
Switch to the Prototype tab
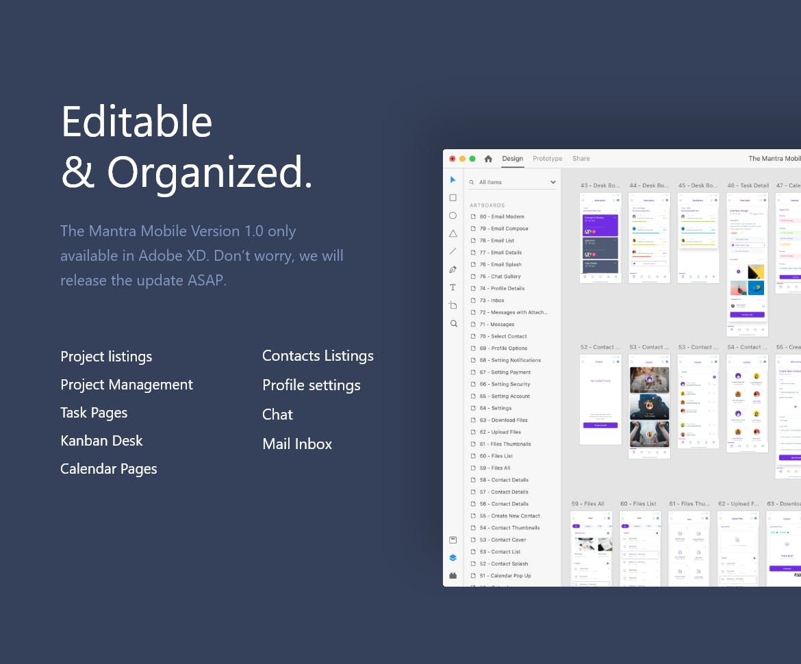(x=547, y=159)
